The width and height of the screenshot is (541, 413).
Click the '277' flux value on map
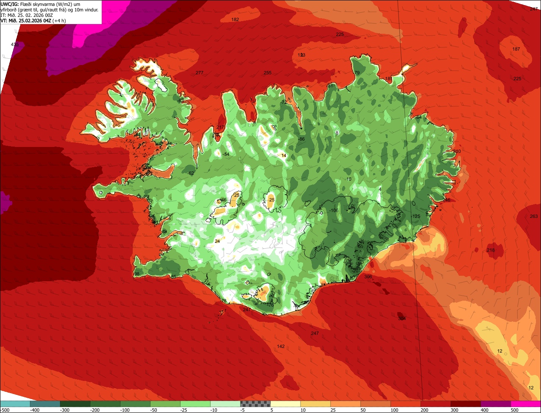tap(199, 73)
